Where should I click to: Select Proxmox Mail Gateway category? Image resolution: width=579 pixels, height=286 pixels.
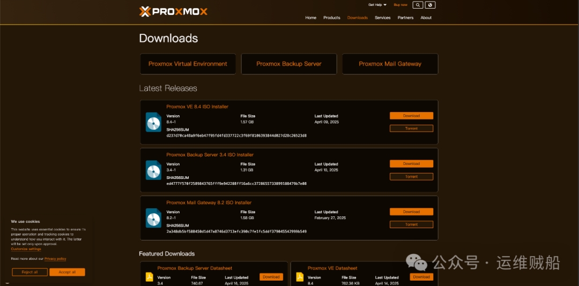click(x=390, y=64)
